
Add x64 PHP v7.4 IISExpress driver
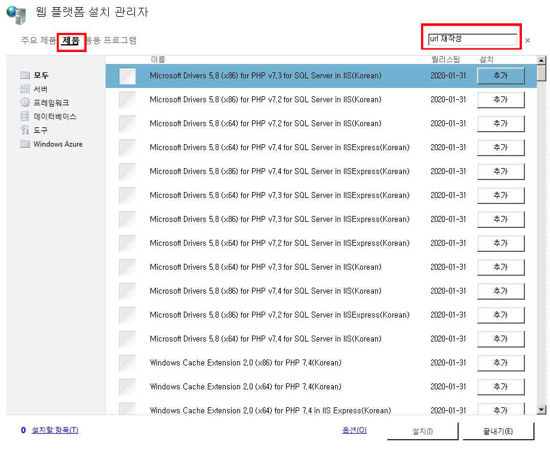(x=501, y=148)
